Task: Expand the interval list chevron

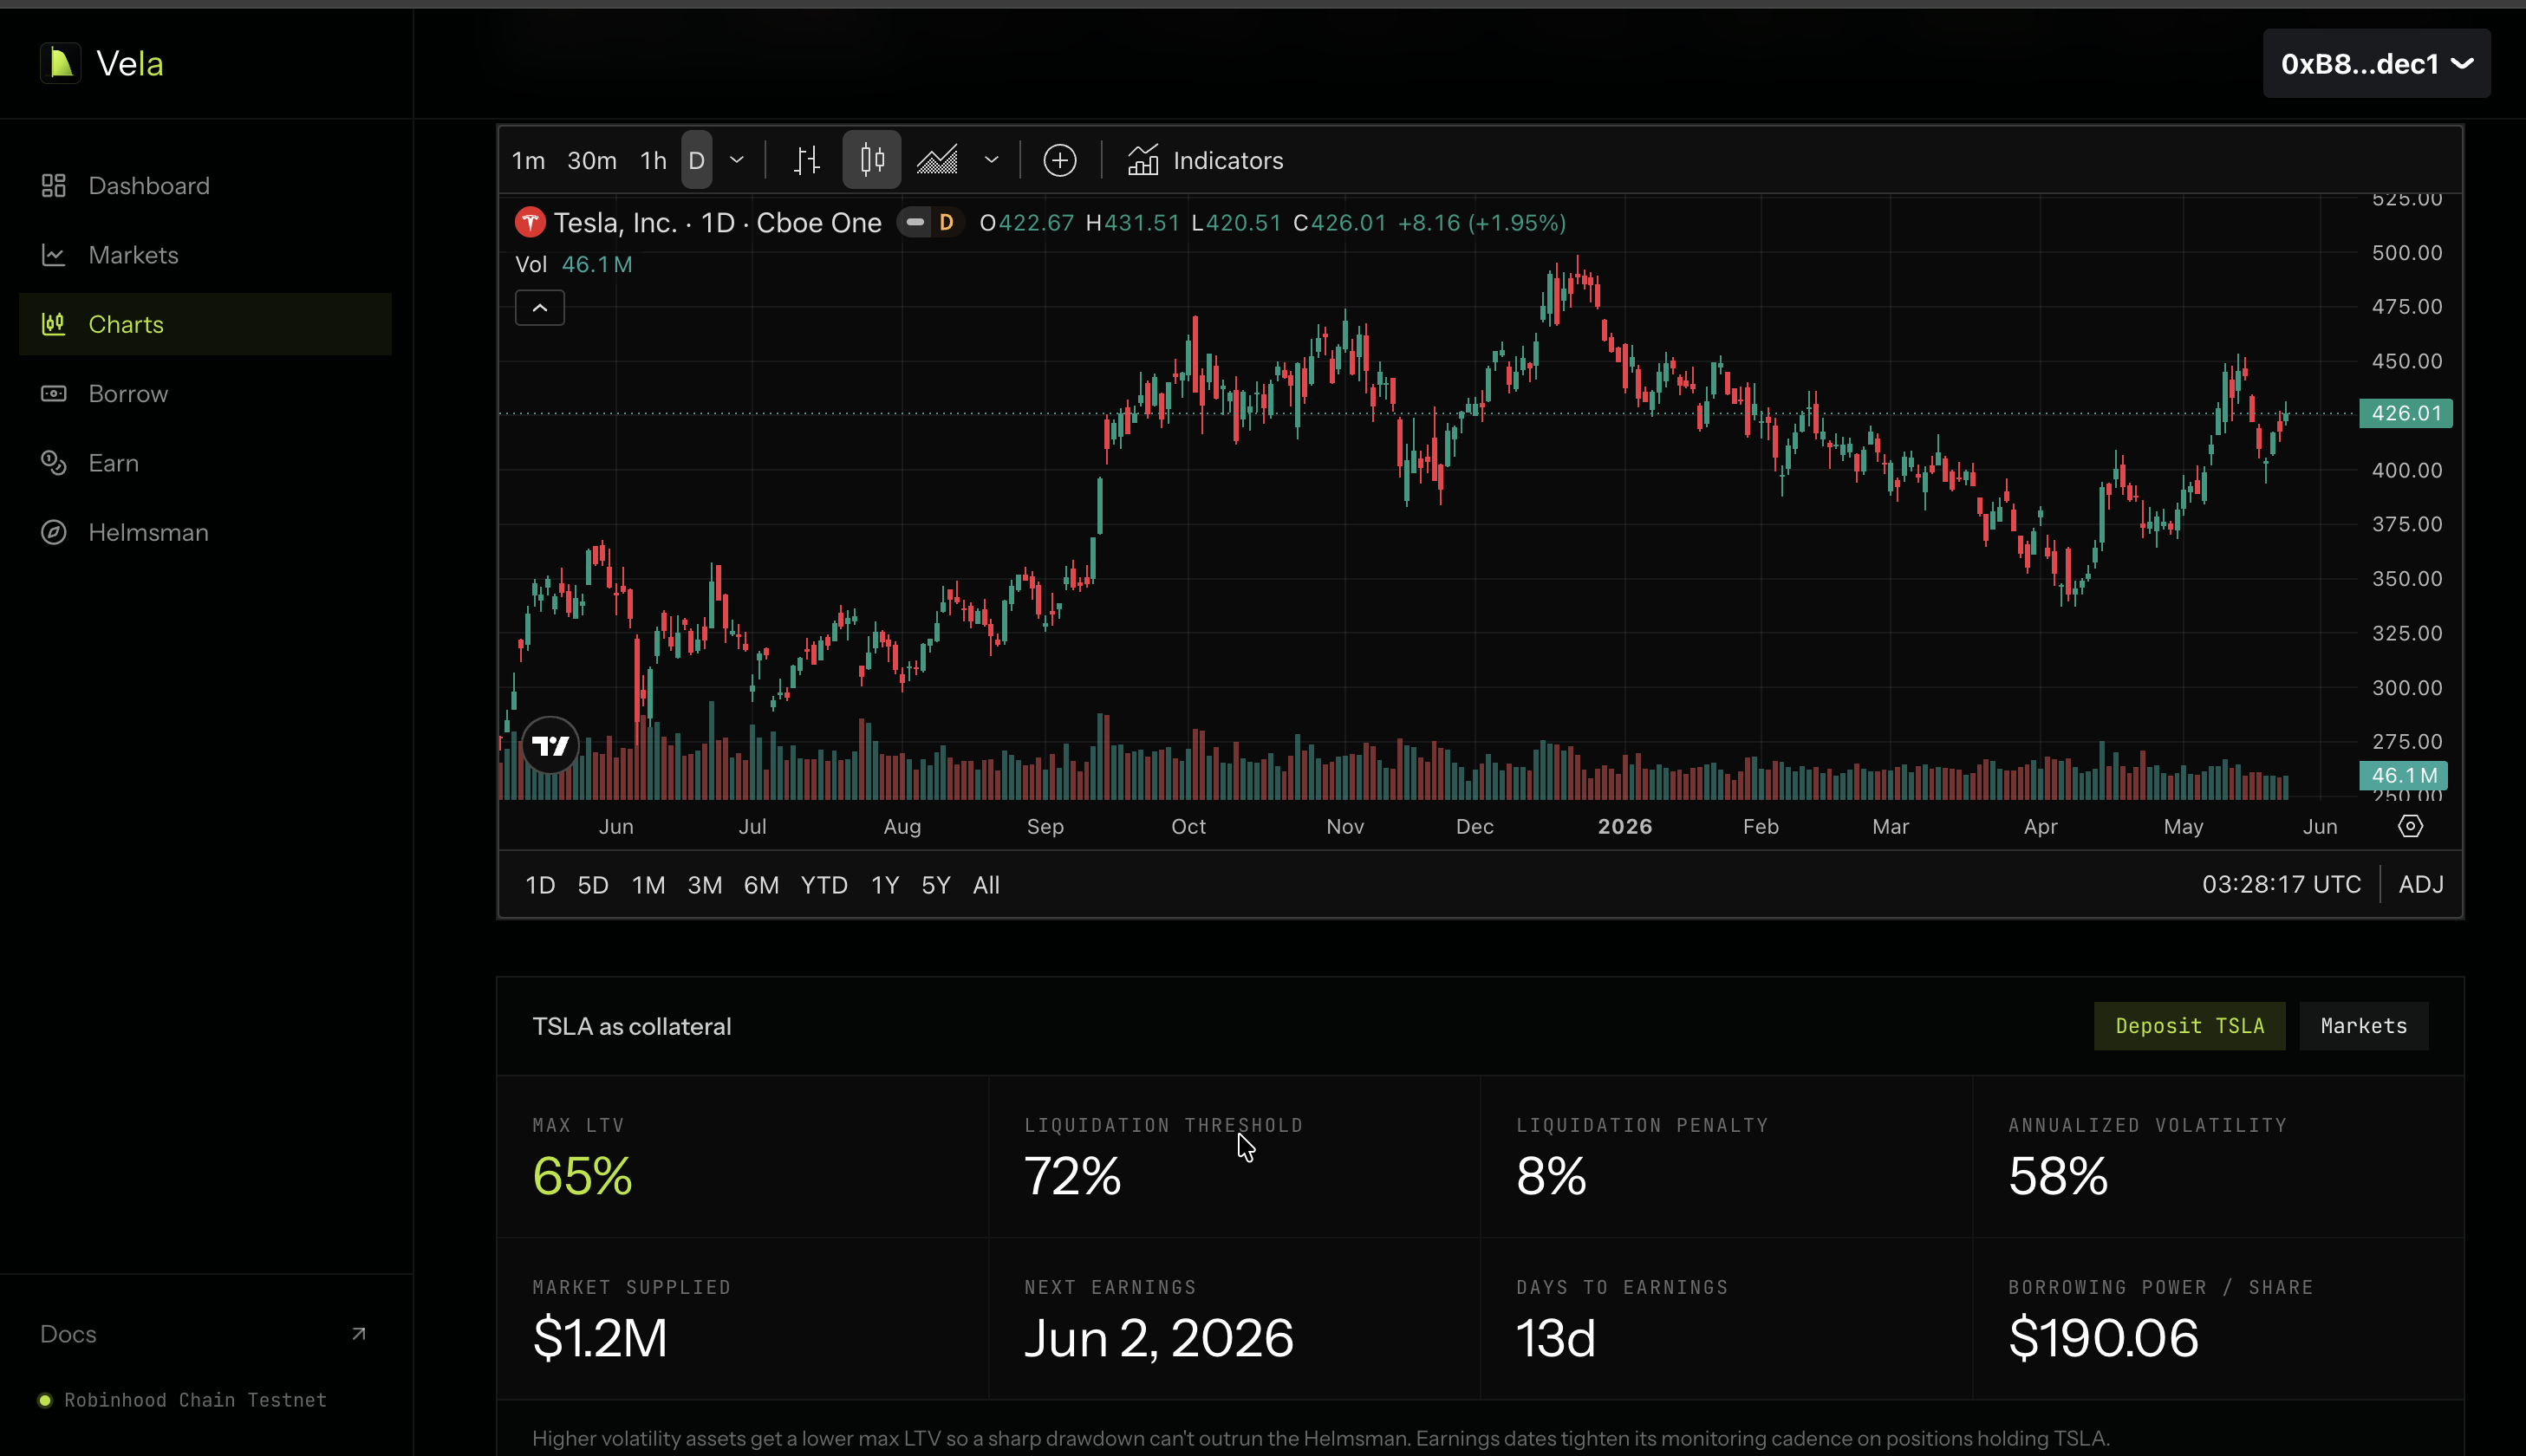Action: tap(737, 161)
